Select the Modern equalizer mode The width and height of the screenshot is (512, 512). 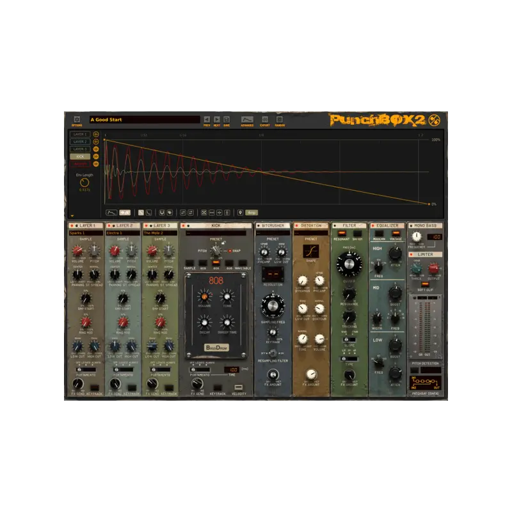(x=379, y=234)
